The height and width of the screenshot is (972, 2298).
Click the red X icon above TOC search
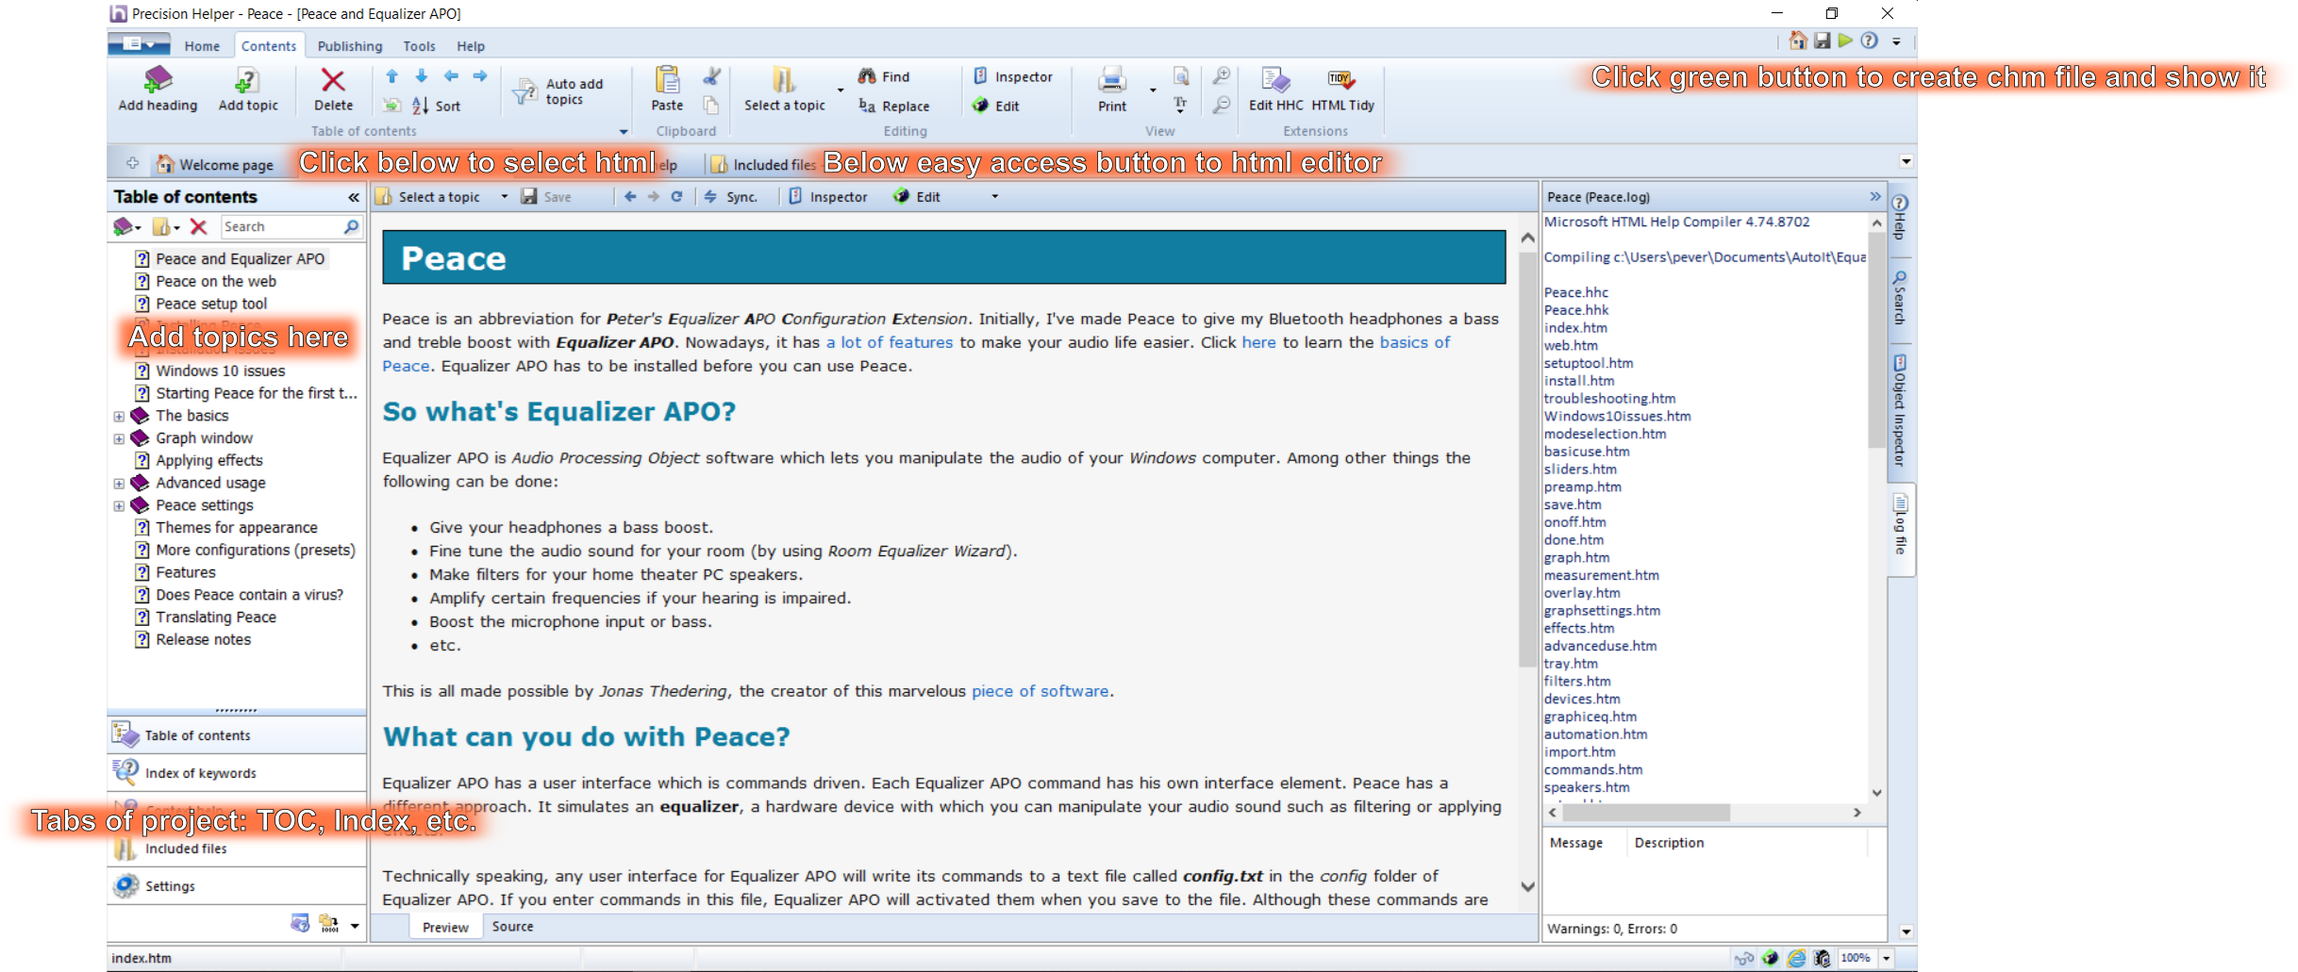click(198, 227)
